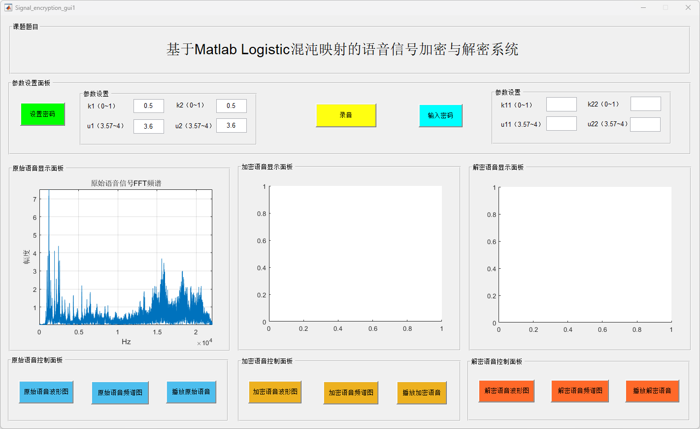700x429 pixels.
Task: Click the u2 parameter input field
Action: (231, 126)
